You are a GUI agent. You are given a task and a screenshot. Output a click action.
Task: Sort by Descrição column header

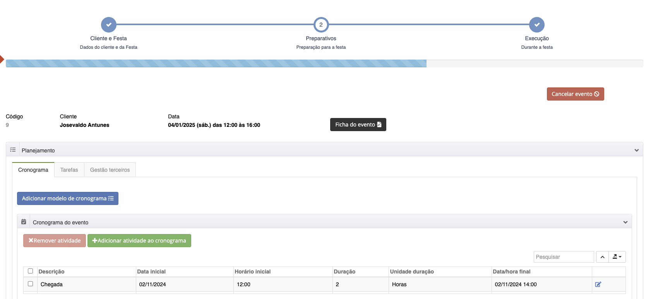(87, 272)
